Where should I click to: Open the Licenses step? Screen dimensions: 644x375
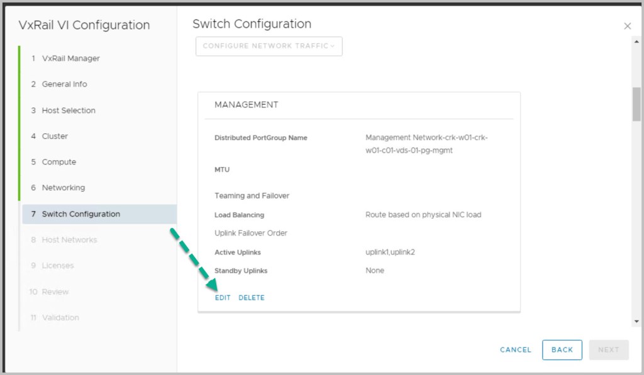(x=58, y=266)
